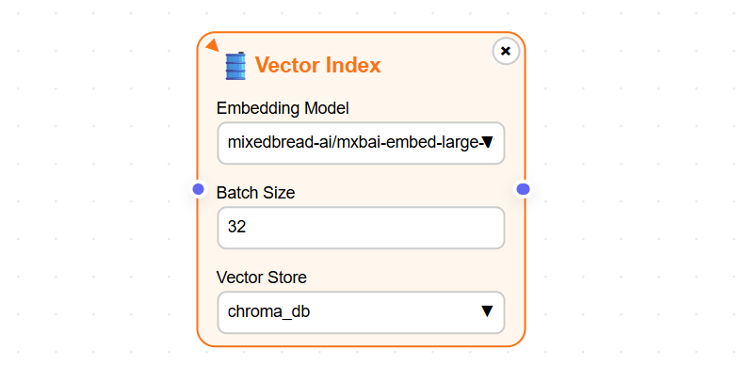The height and width of the screenshot is (381, 745).
Task: Click the Vector Store label
Action: coord(262,278)
